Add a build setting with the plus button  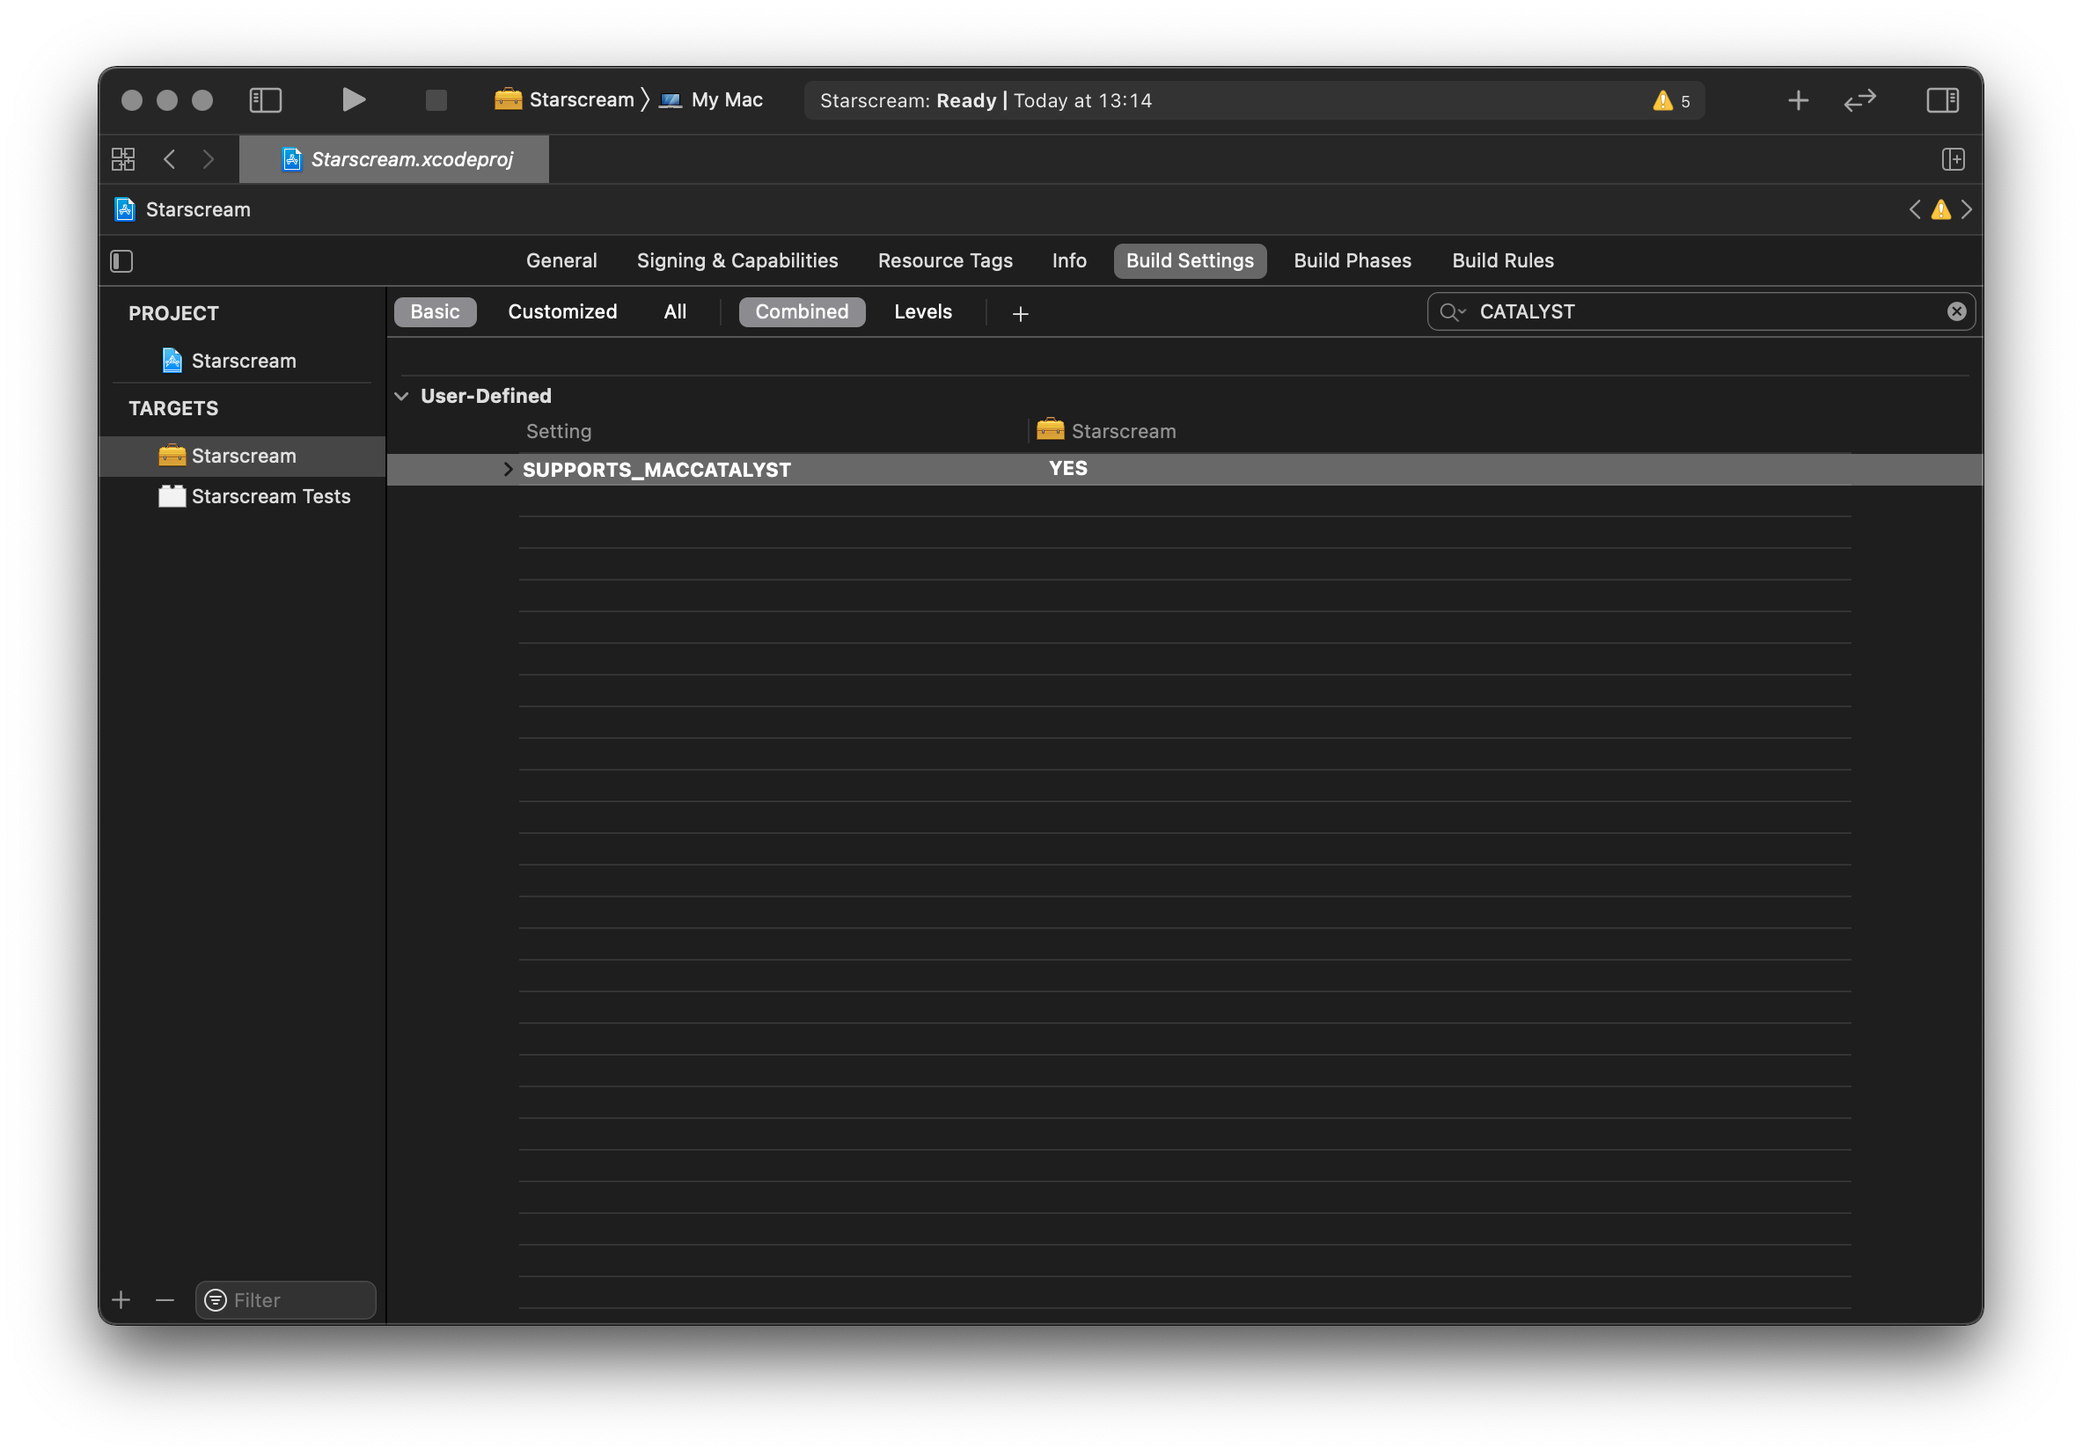(x=1020, y=314)
